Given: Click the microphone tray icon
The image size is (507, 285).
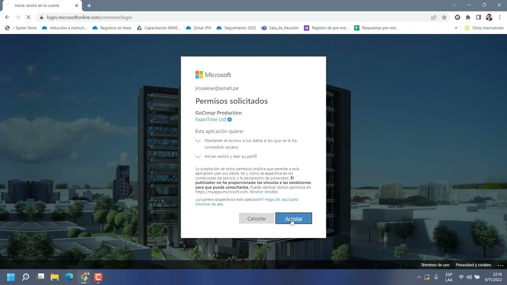Looking at the screenshot, I should (x=436, y=277).
